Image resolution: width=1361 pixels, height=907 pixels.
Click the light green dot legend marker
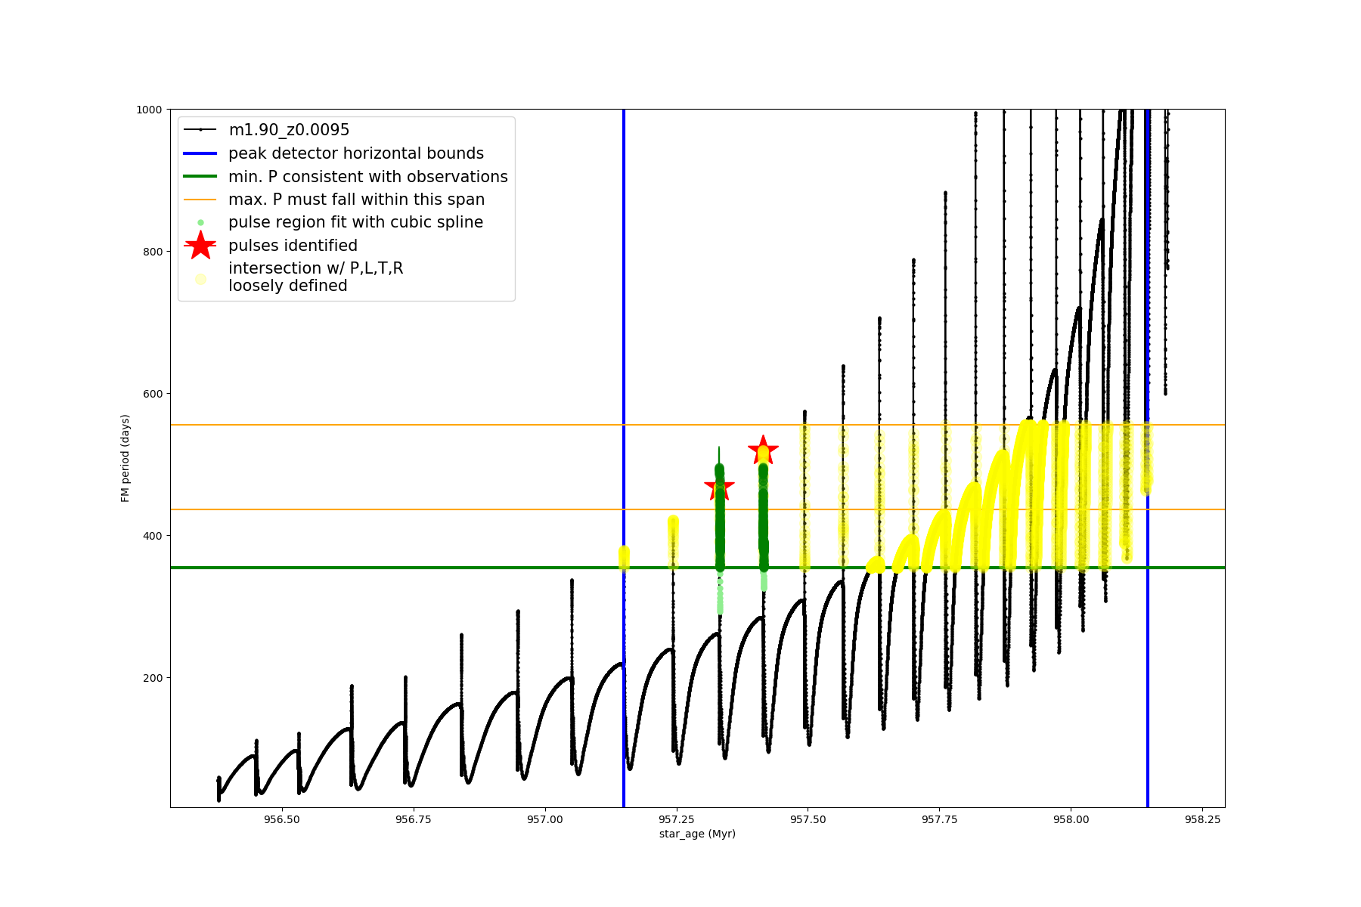coord(200,223)
